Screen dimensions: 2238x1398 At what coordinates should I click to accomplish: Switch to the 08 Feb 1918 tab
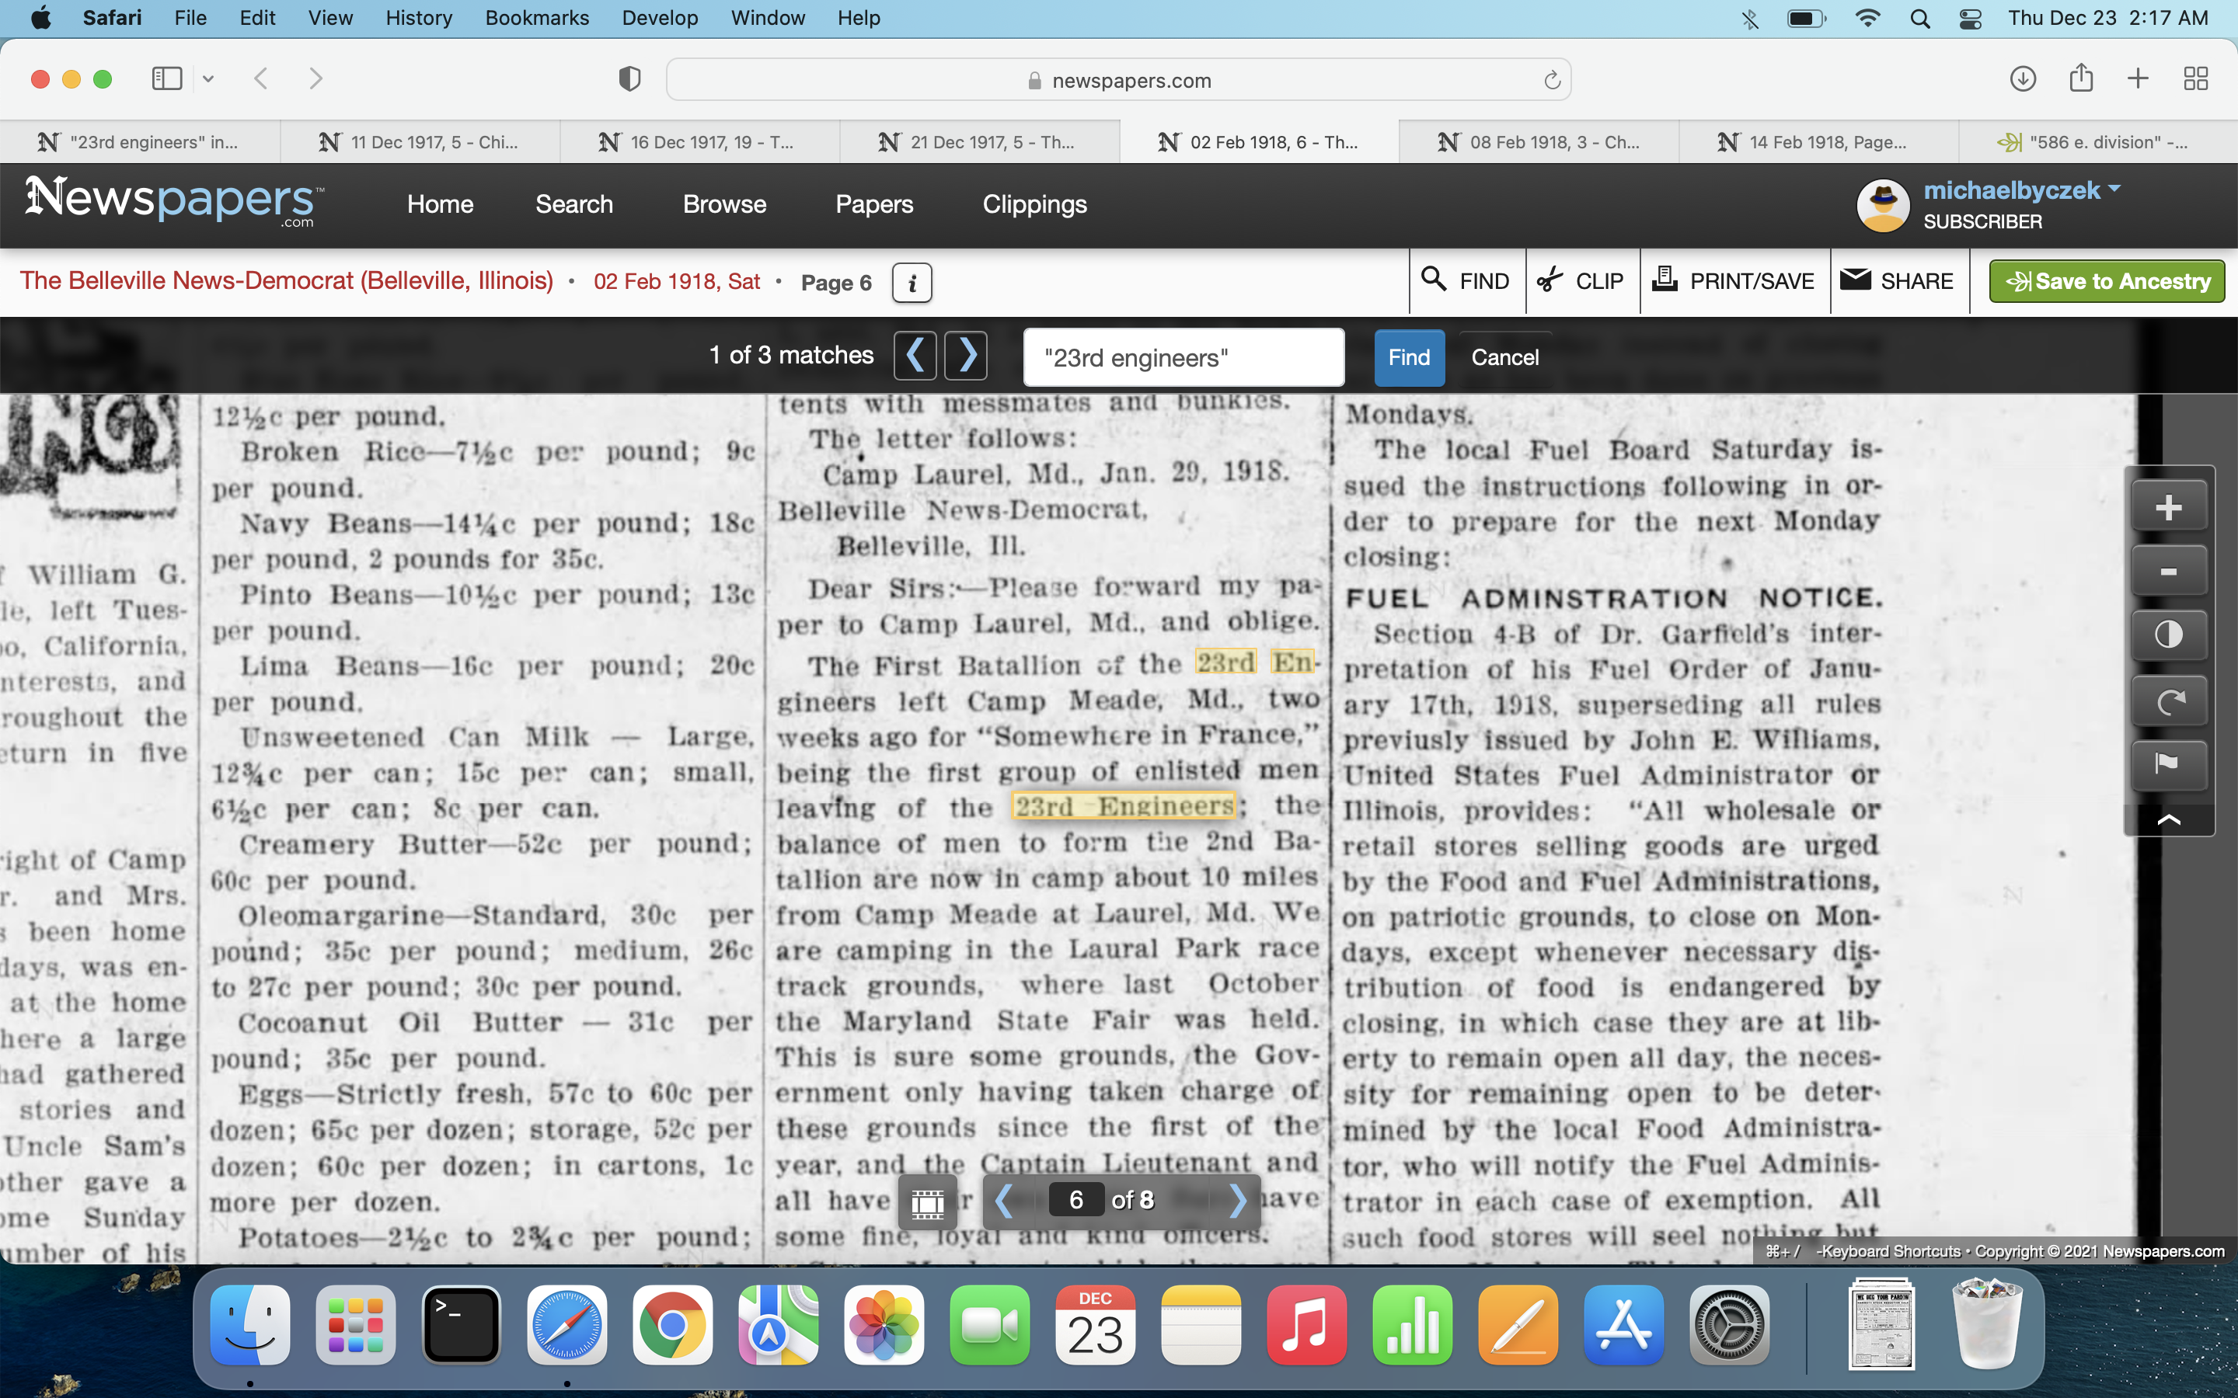pos(1539,142)
